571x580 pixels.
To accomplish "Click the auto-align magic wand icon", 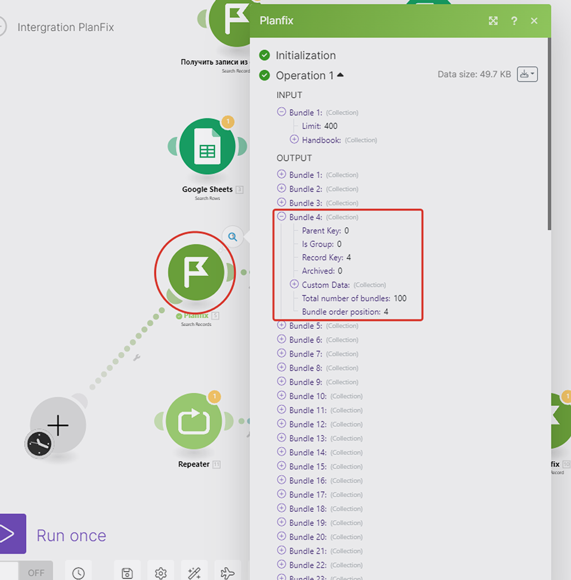I will [195, 573].
